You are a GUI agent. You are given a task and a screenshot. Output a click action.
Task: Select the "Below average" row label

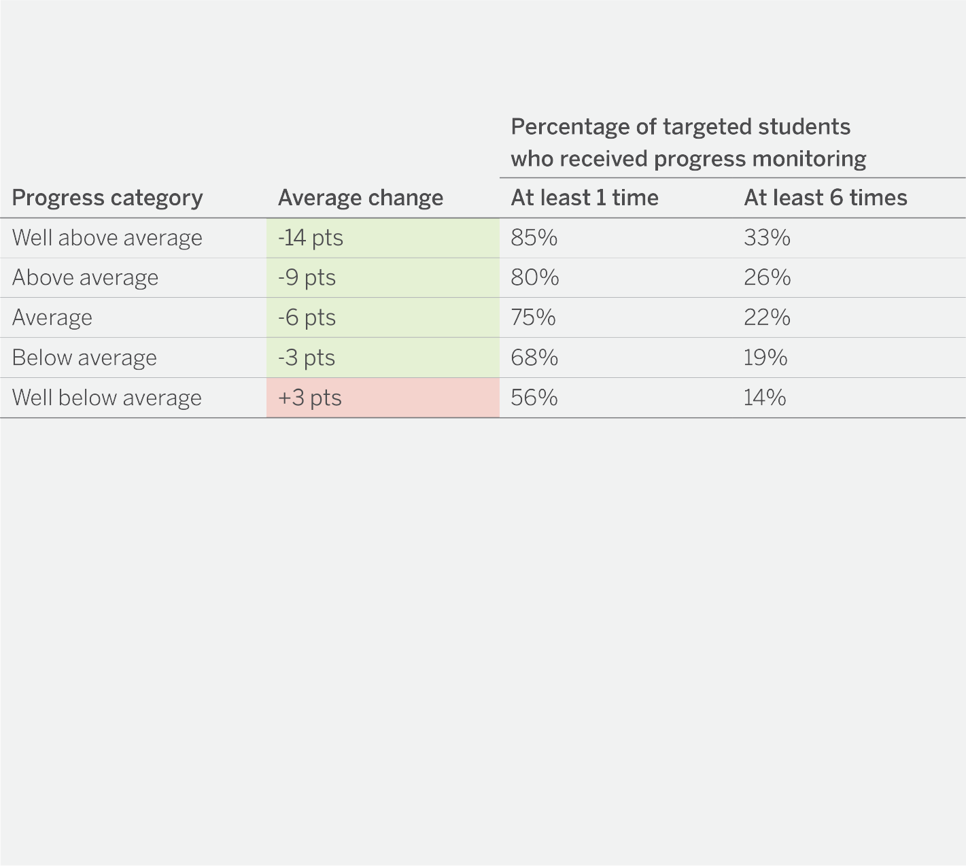click(x=84, y=358)
